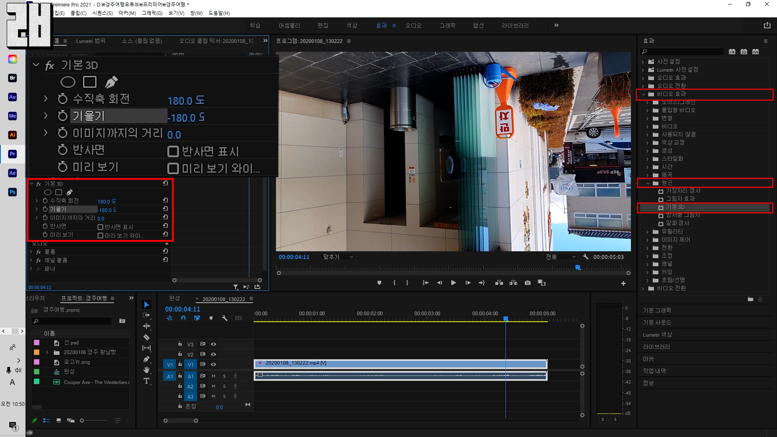Image resolution: width=777 pixels, height=437 pixels.
Task: Expand the 색상 교정 effects folder
Action: pyautogui.click(x=647, y=142)
